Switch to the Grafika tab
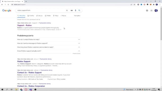This screenshot has width=162, height=91. point(31,16)
